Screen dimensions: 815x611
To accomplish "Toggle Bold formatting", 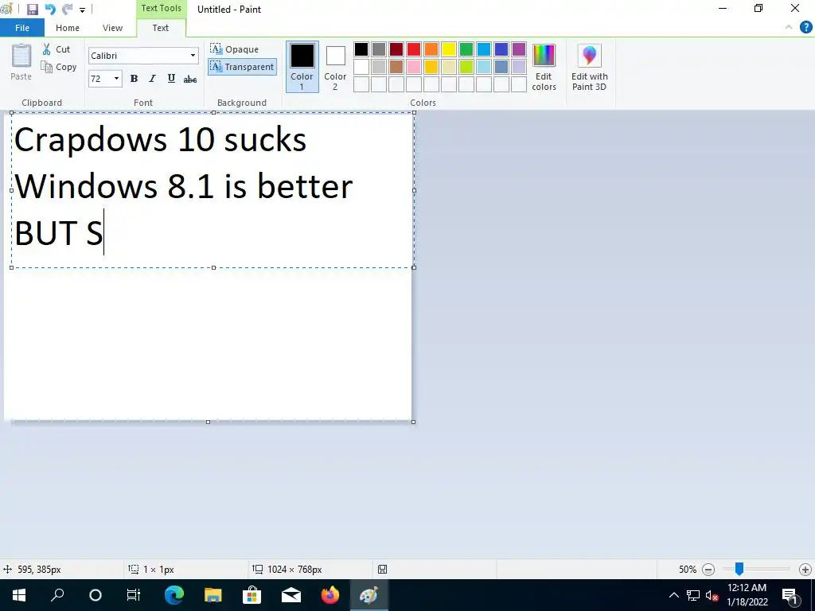I will pos(134,79).
